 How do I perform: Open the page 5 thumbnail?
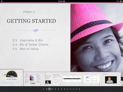33,79
